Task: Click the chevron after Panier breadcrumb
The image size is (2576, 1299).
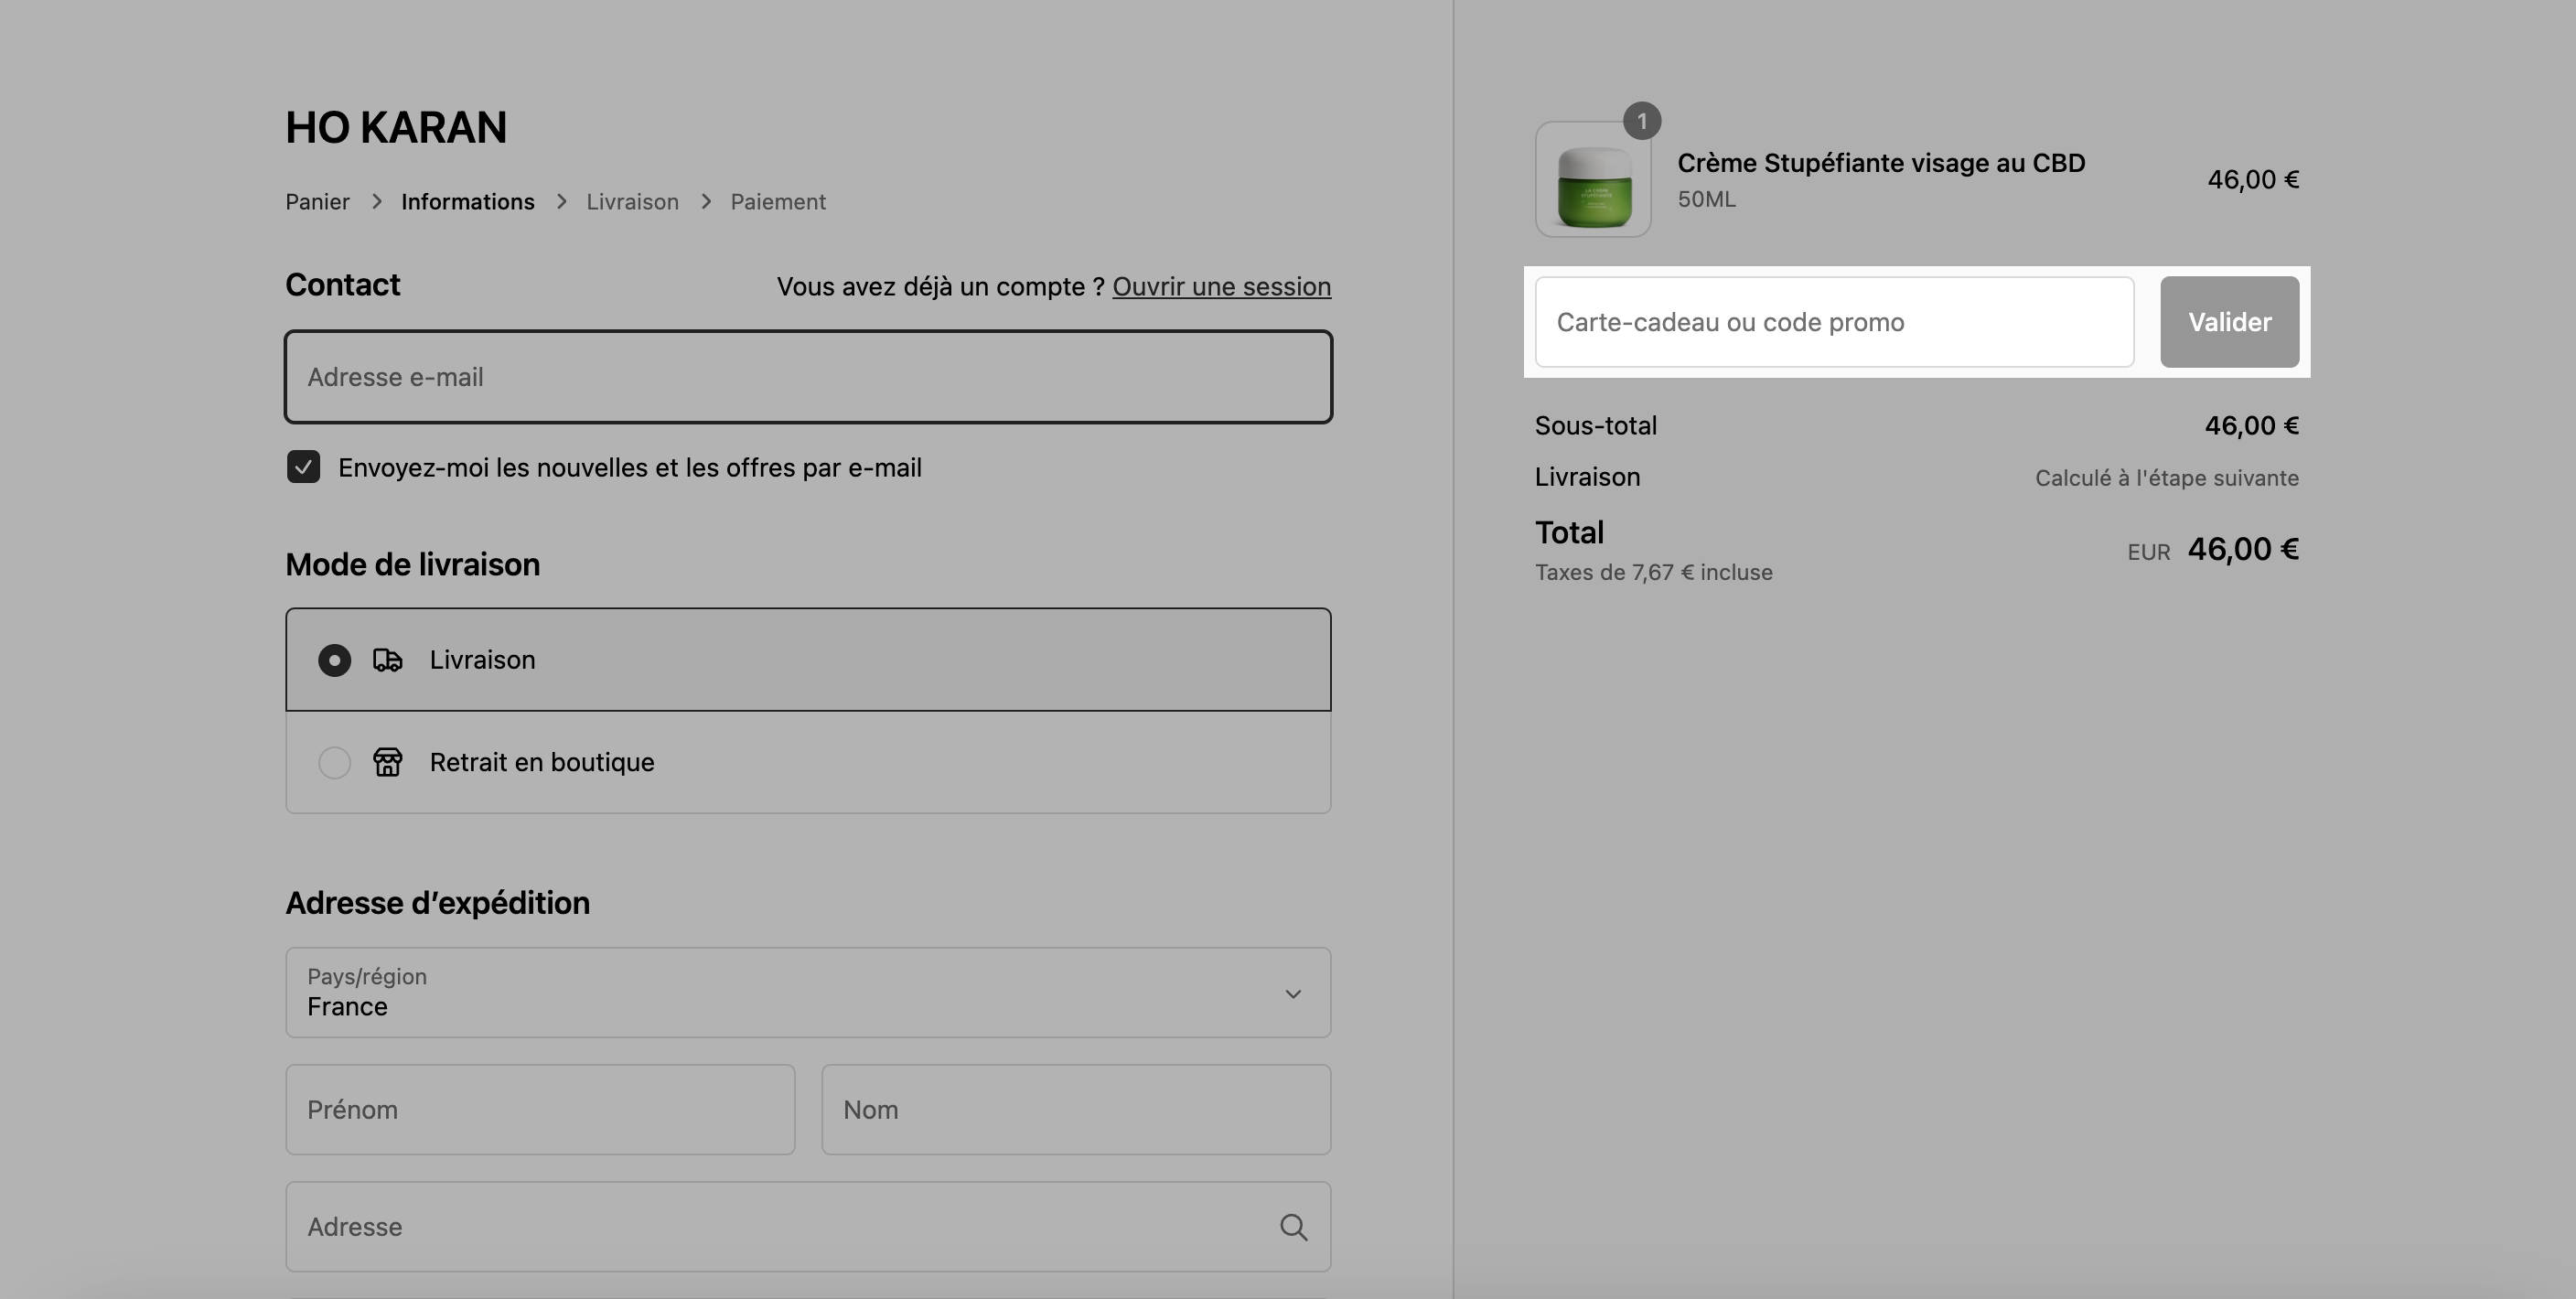Action: (x=376, y=201)
